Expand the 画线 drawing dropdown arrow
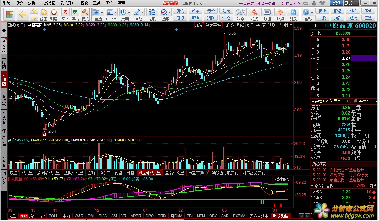Image resolution: width=379 pixels, height=221 pixels. coord(142,13)
